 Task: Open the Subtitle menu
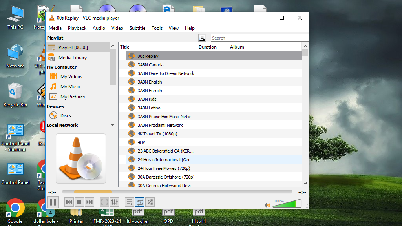coord(137,28)
